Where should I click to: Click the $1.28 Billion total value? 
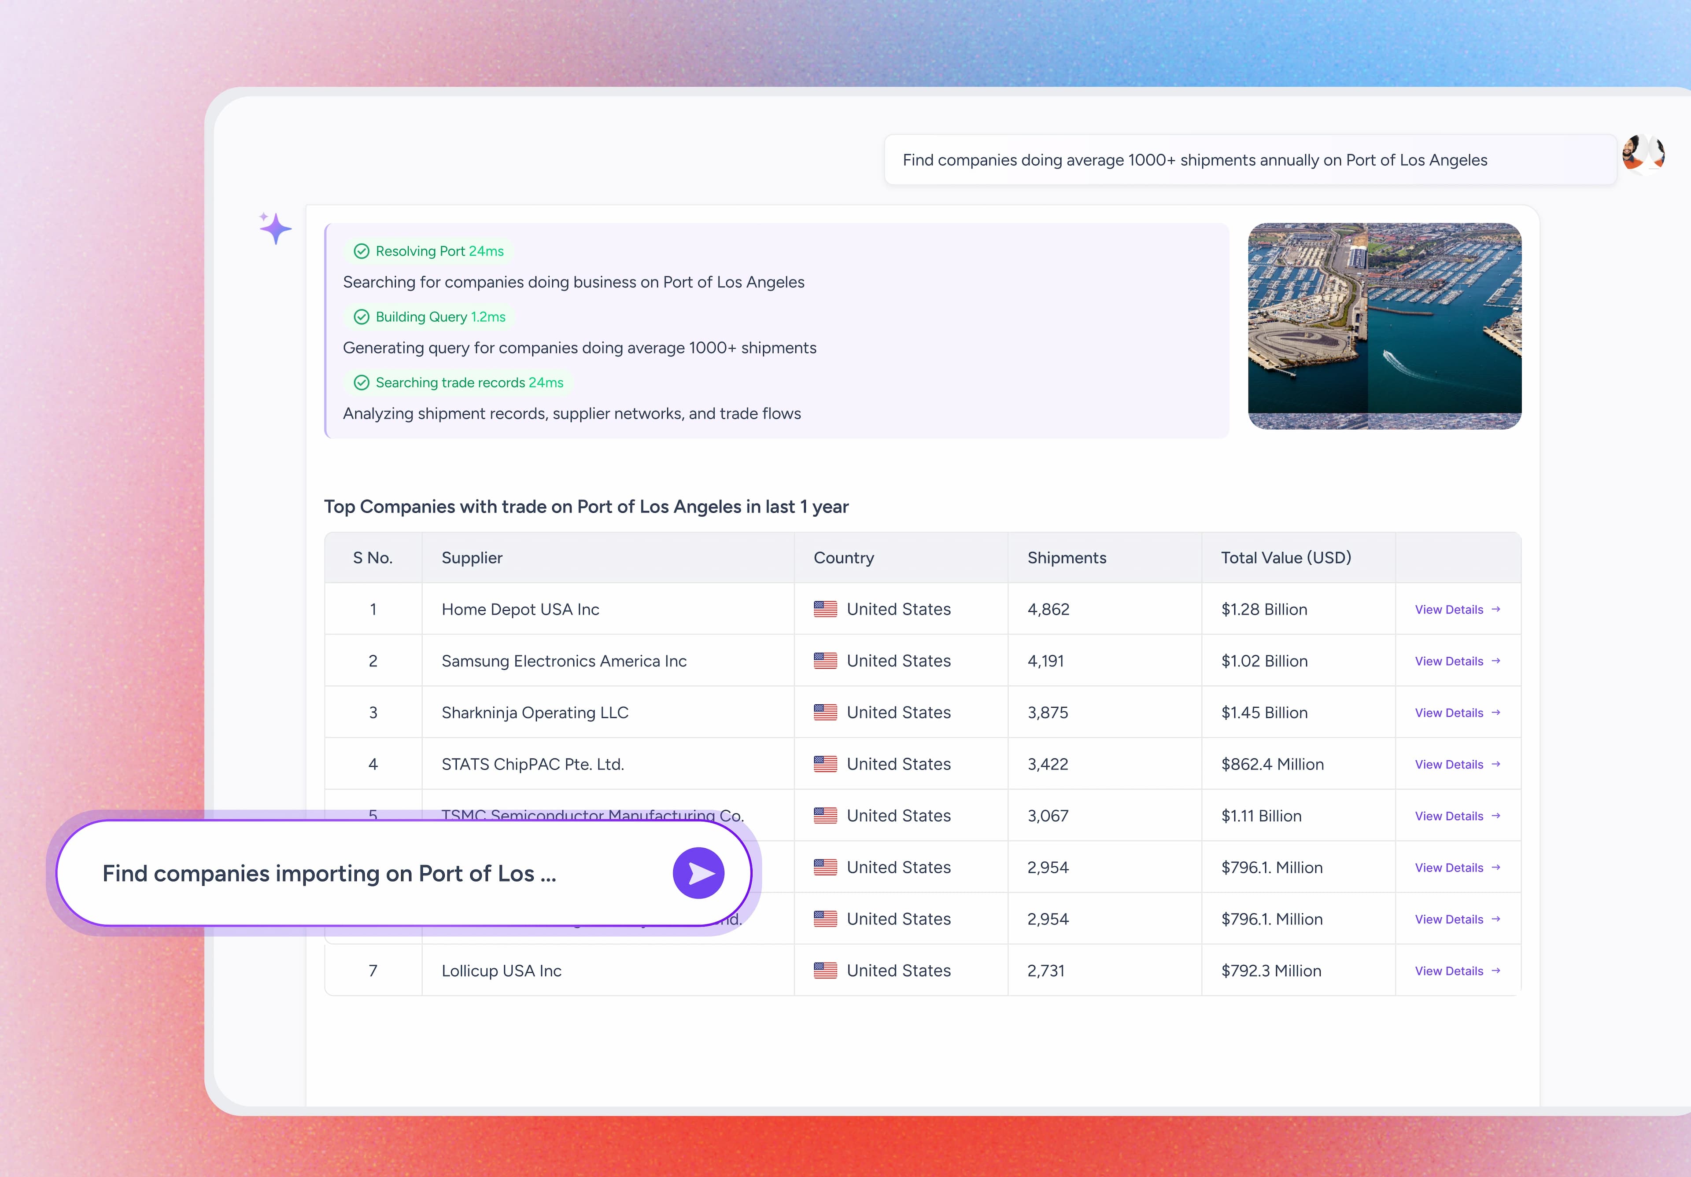pos(1264,609)
